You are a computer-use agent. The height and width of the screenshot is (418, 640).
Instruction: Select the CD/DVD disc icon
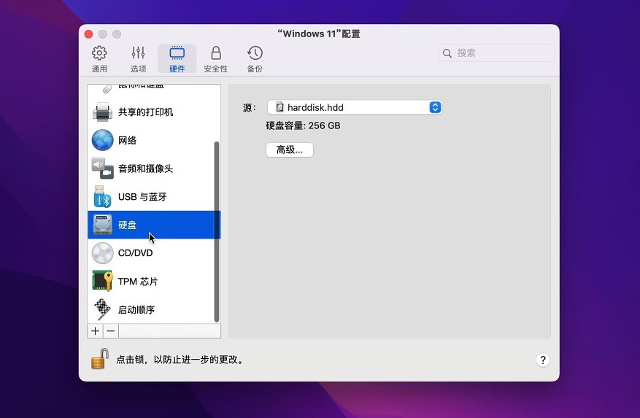pos(103,253)
